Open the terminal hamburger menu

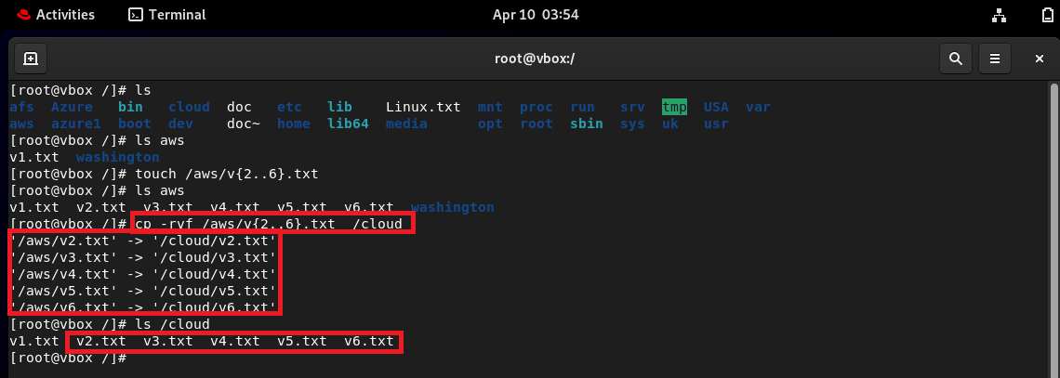coord(995,59)
